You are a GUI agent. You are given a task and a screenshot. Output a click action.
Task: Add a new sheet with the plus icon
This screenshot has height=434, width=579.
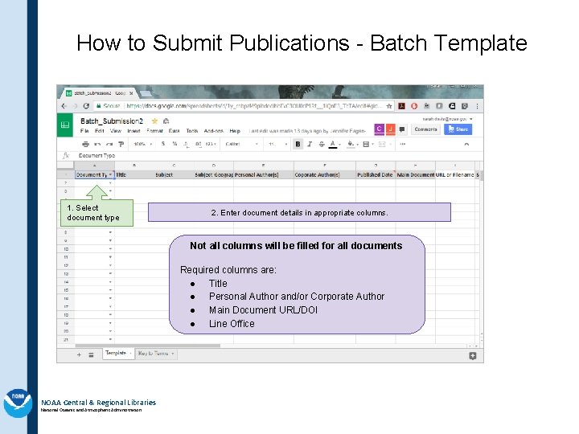click(79, 354)
